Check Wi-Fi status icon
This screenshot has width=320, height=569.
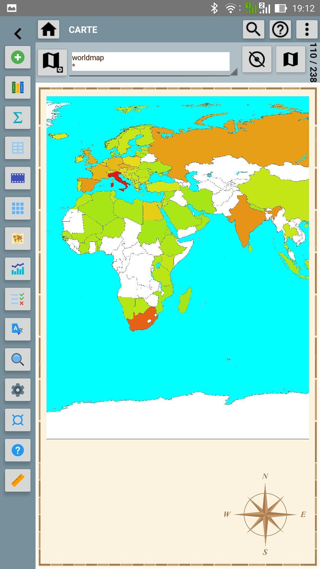[x=231, y=8]
